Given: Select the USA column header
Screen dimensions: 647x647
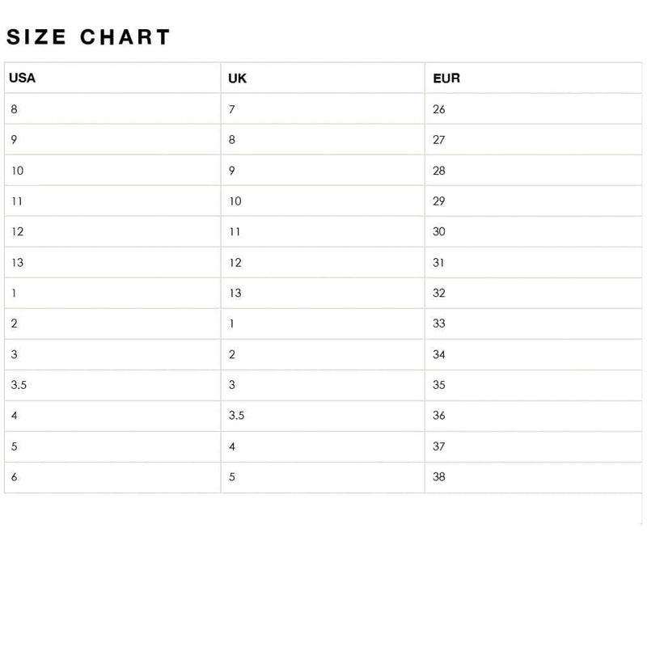Looking at the screenshot, I should coord(22,78).
